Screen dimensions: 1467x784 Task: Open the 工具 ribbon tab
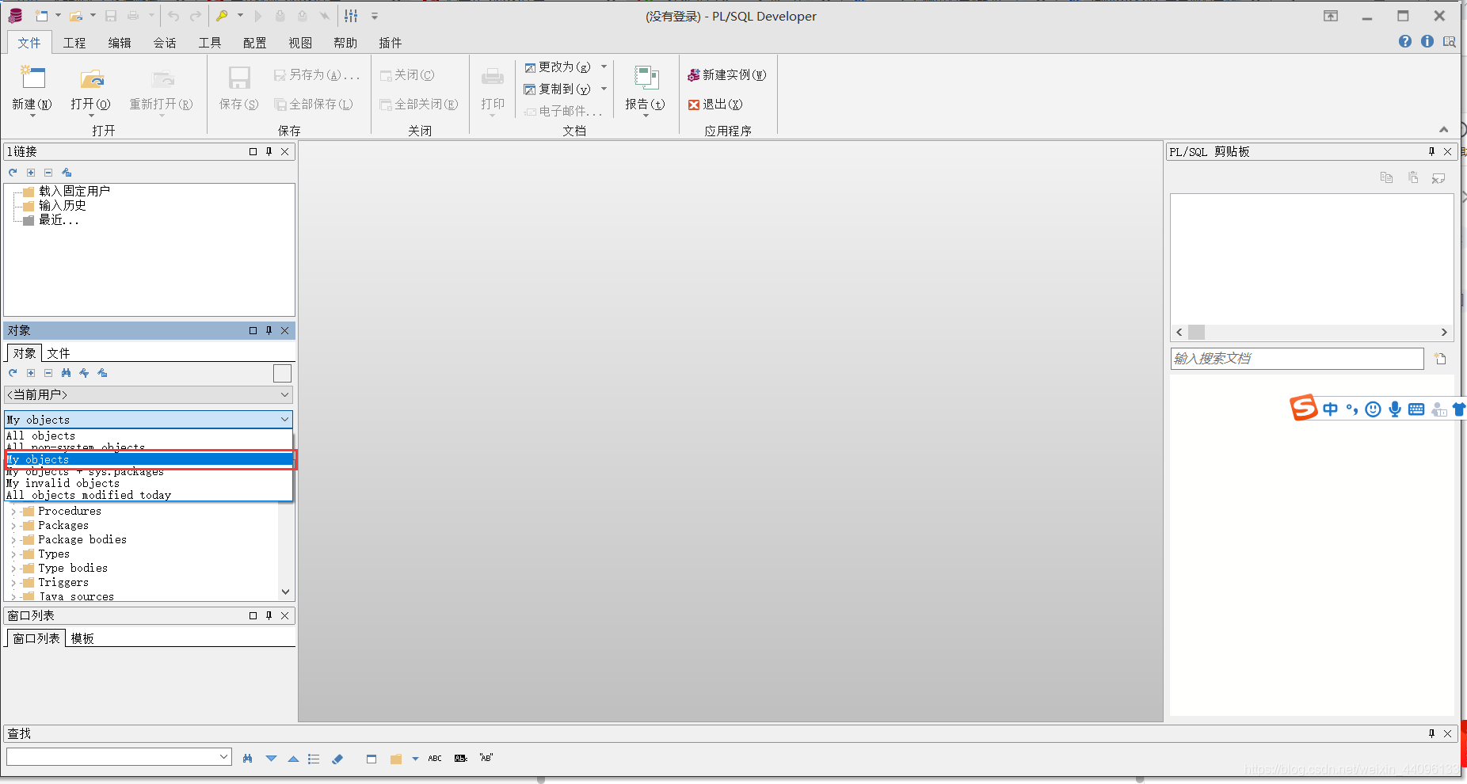pos(210,43)
